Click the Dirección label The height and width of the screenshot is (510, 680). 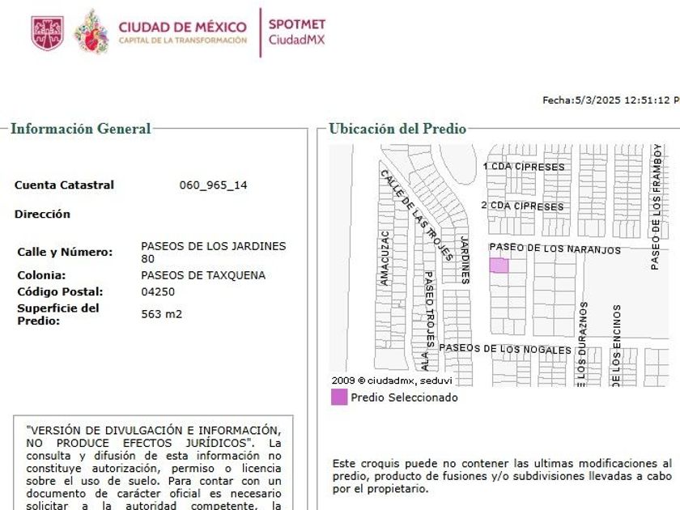42,215
